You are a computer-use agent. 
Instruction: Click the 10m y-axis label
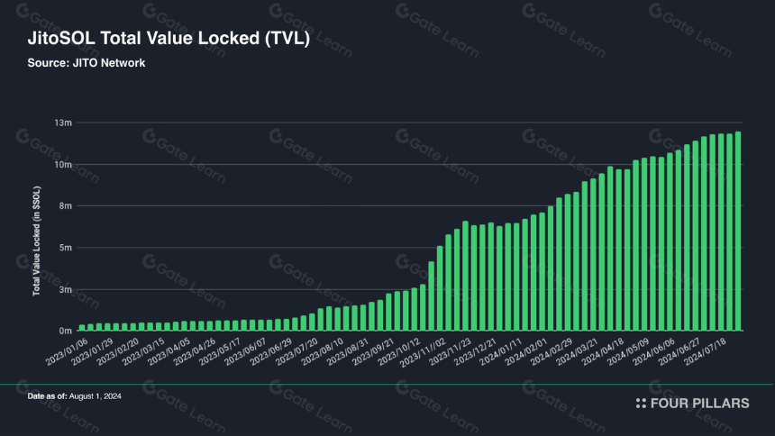(x=63, y=165)
